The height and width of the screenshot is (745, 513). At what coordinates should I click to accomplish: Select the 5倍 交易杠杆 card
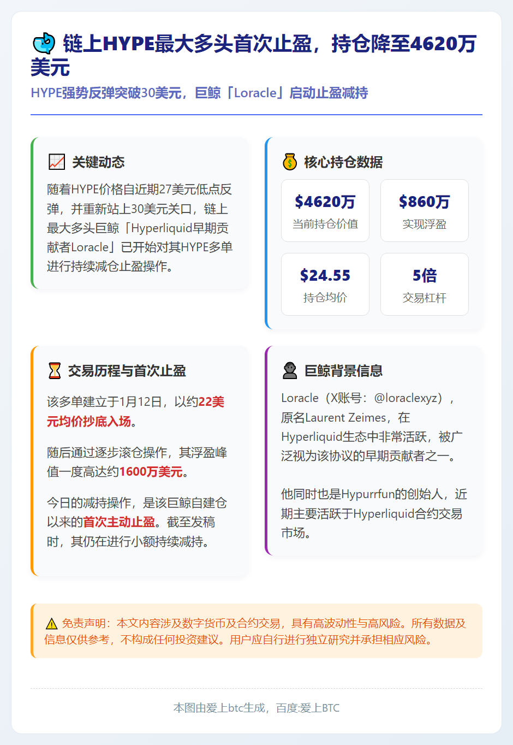pos(425,285)
